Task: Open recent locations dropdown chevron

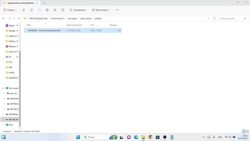Action: point(14,18)
